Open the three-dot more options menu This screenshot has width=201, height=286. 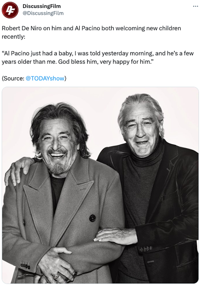click(x=195, y=6)
